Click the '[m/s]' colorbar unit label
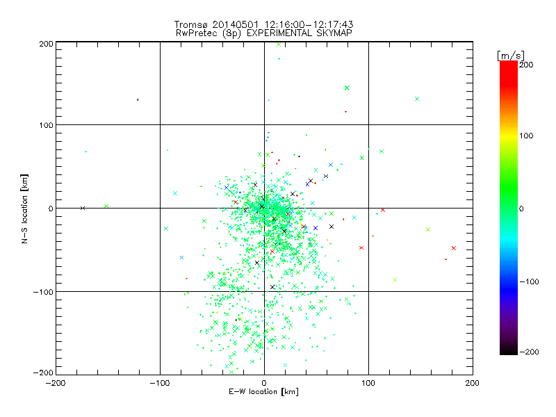The width and height of the screenshot is (556, 417). pyautogui.click(x=510, y=56)
